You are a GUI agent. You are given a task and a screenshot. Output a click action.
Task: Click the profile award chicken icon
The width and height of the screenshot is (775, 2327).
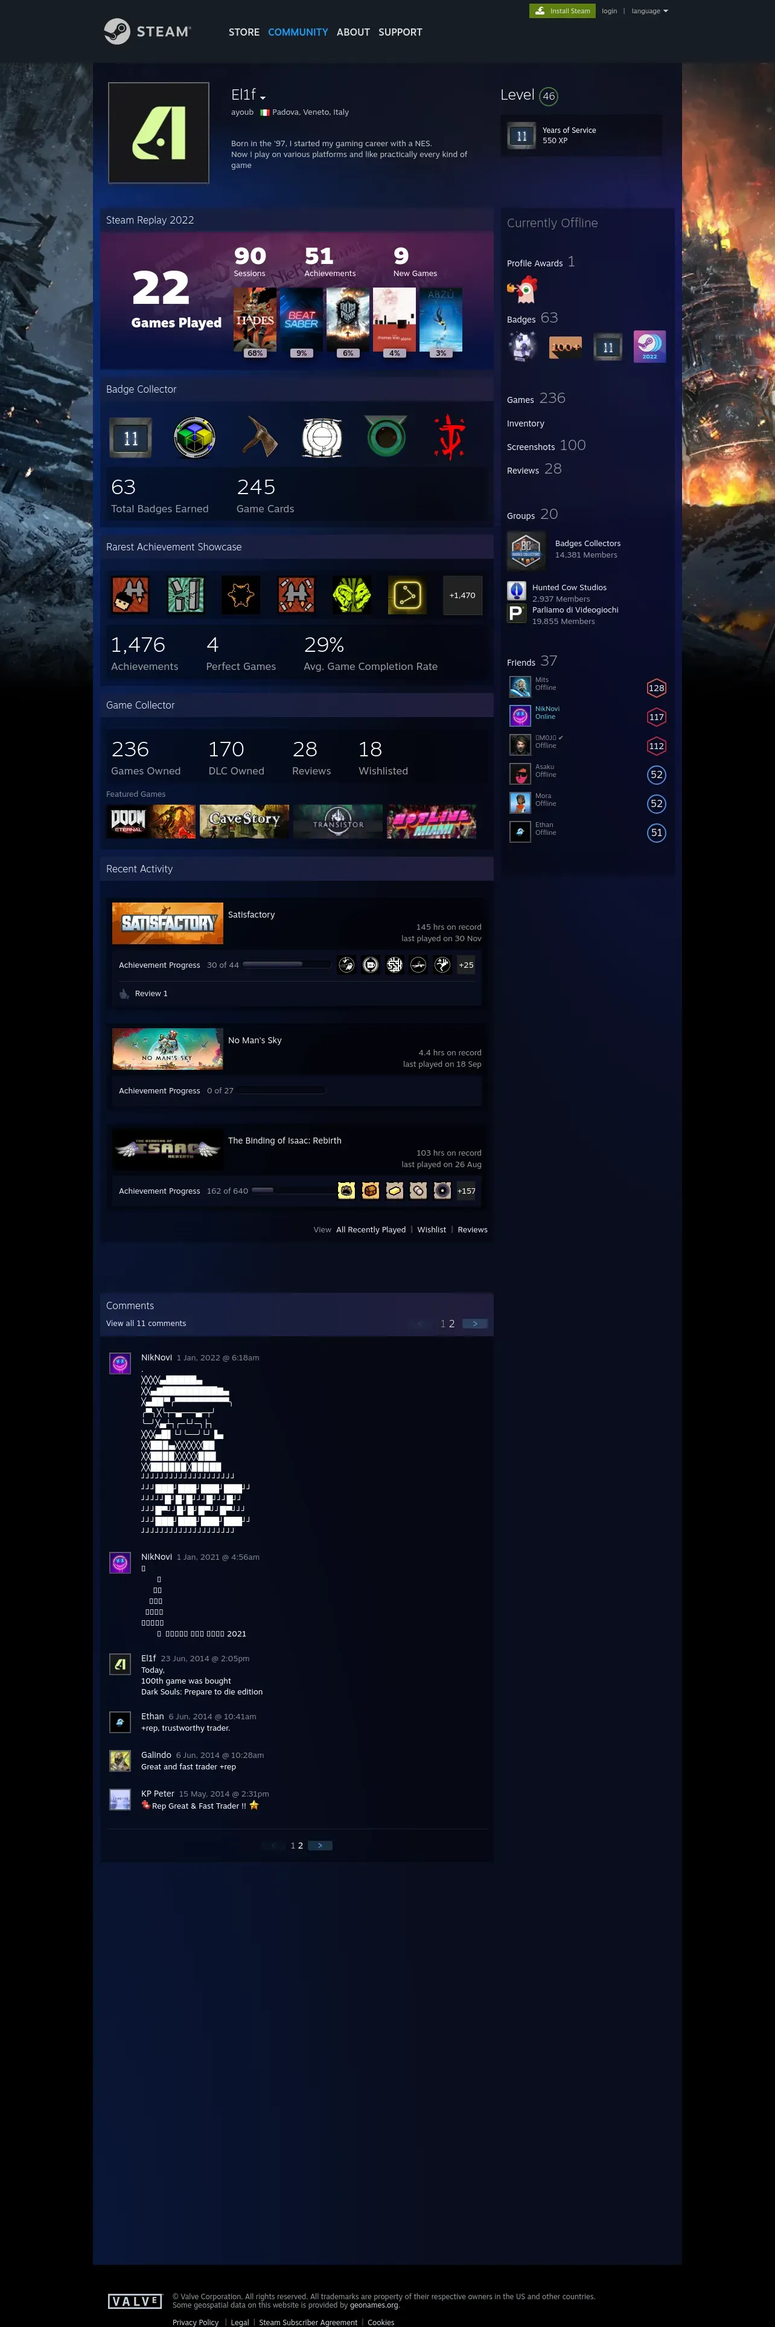[x=522, y=290]
